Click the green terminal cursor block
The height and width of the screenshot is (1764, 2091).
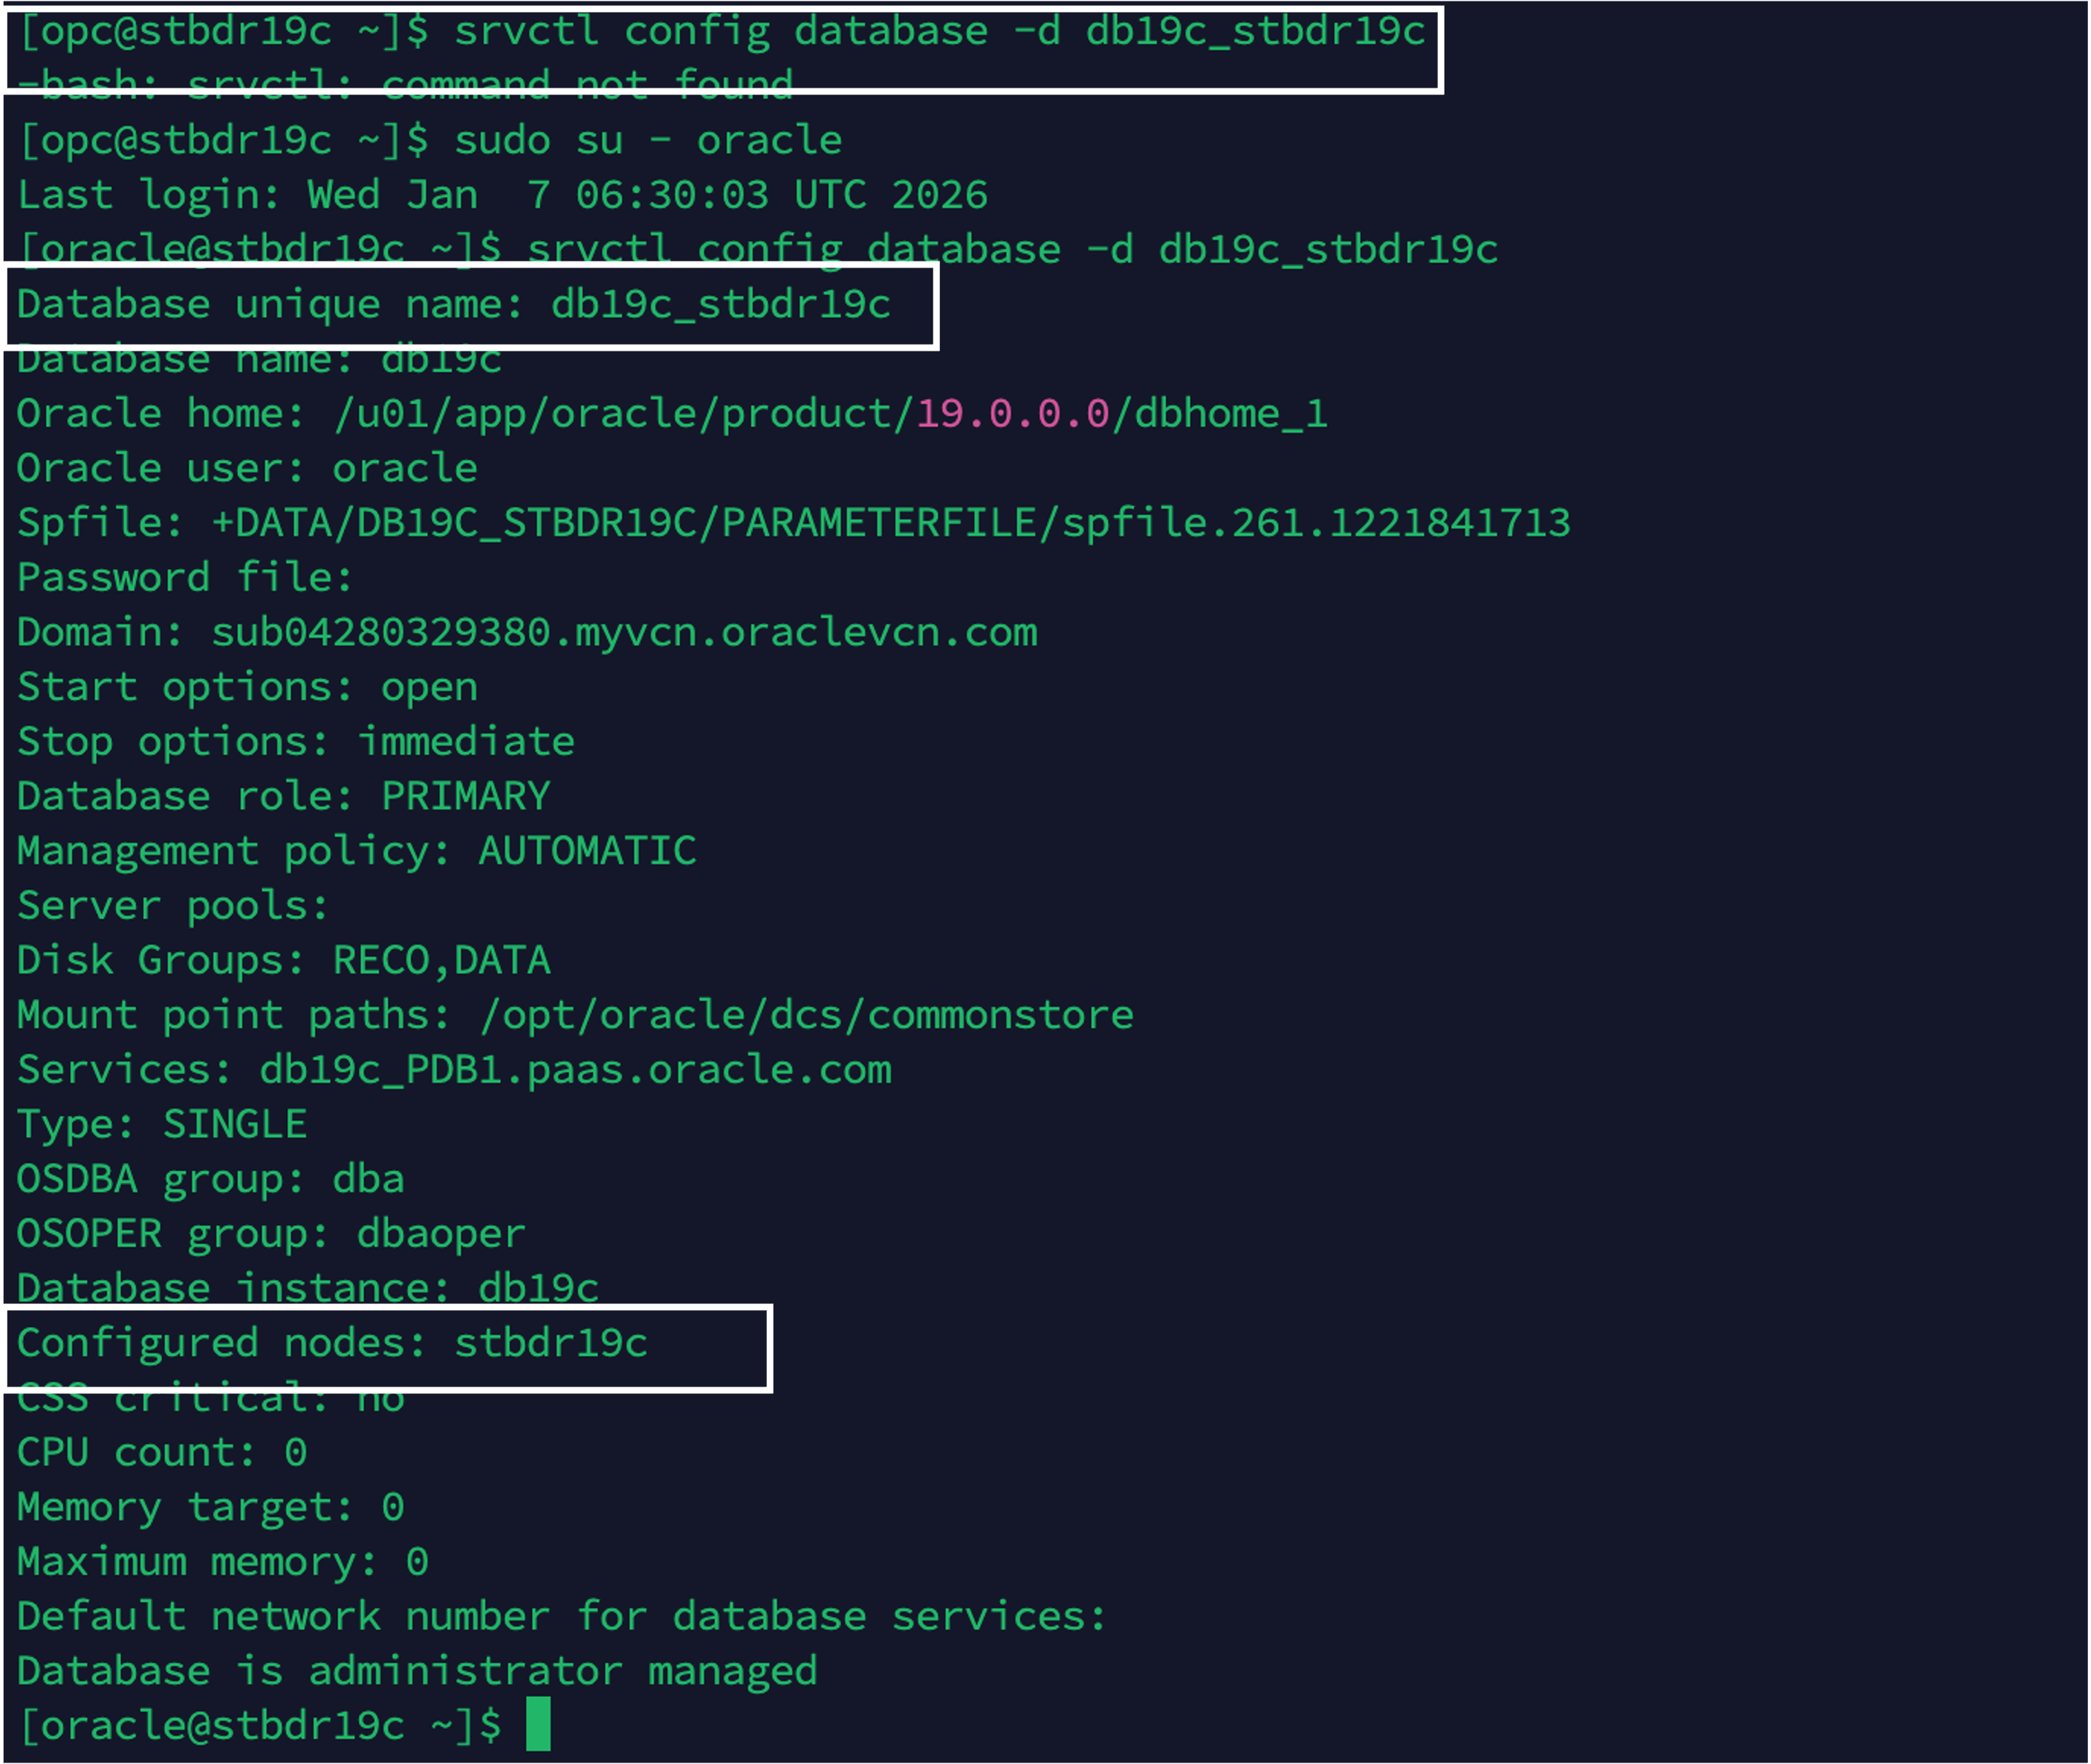(x=538, y=1724)
